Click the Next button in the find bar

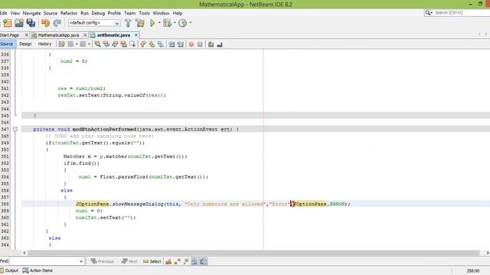tap(129, 261)
